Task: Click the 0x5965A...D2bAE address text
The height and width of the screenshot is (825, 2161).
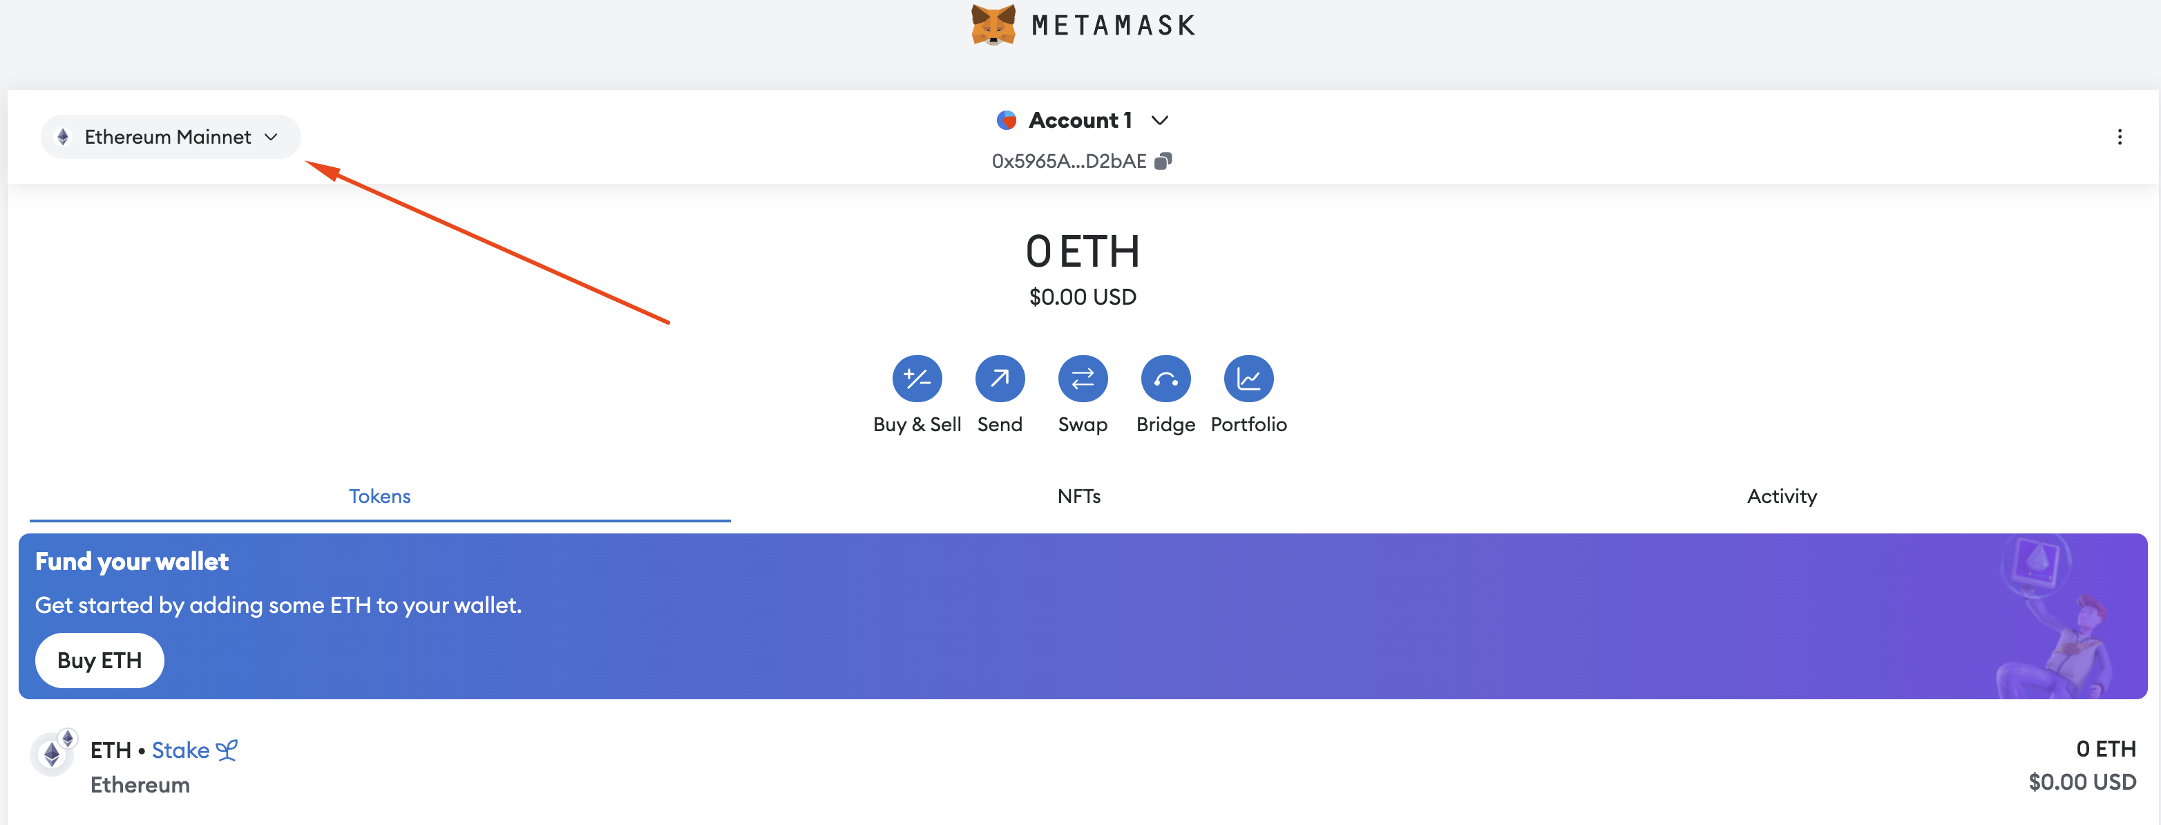Action: tap(1068, 161)
